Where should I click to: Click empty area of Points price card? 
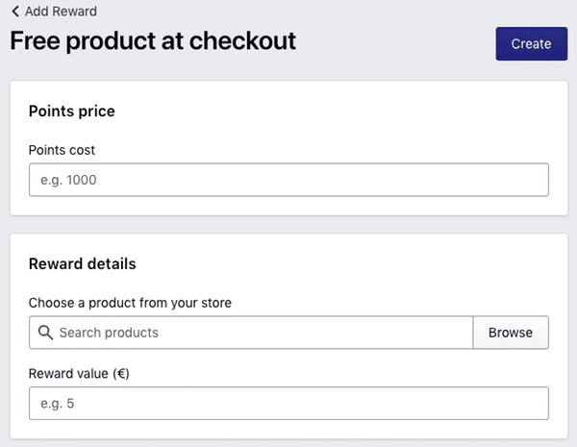[385, 120]
